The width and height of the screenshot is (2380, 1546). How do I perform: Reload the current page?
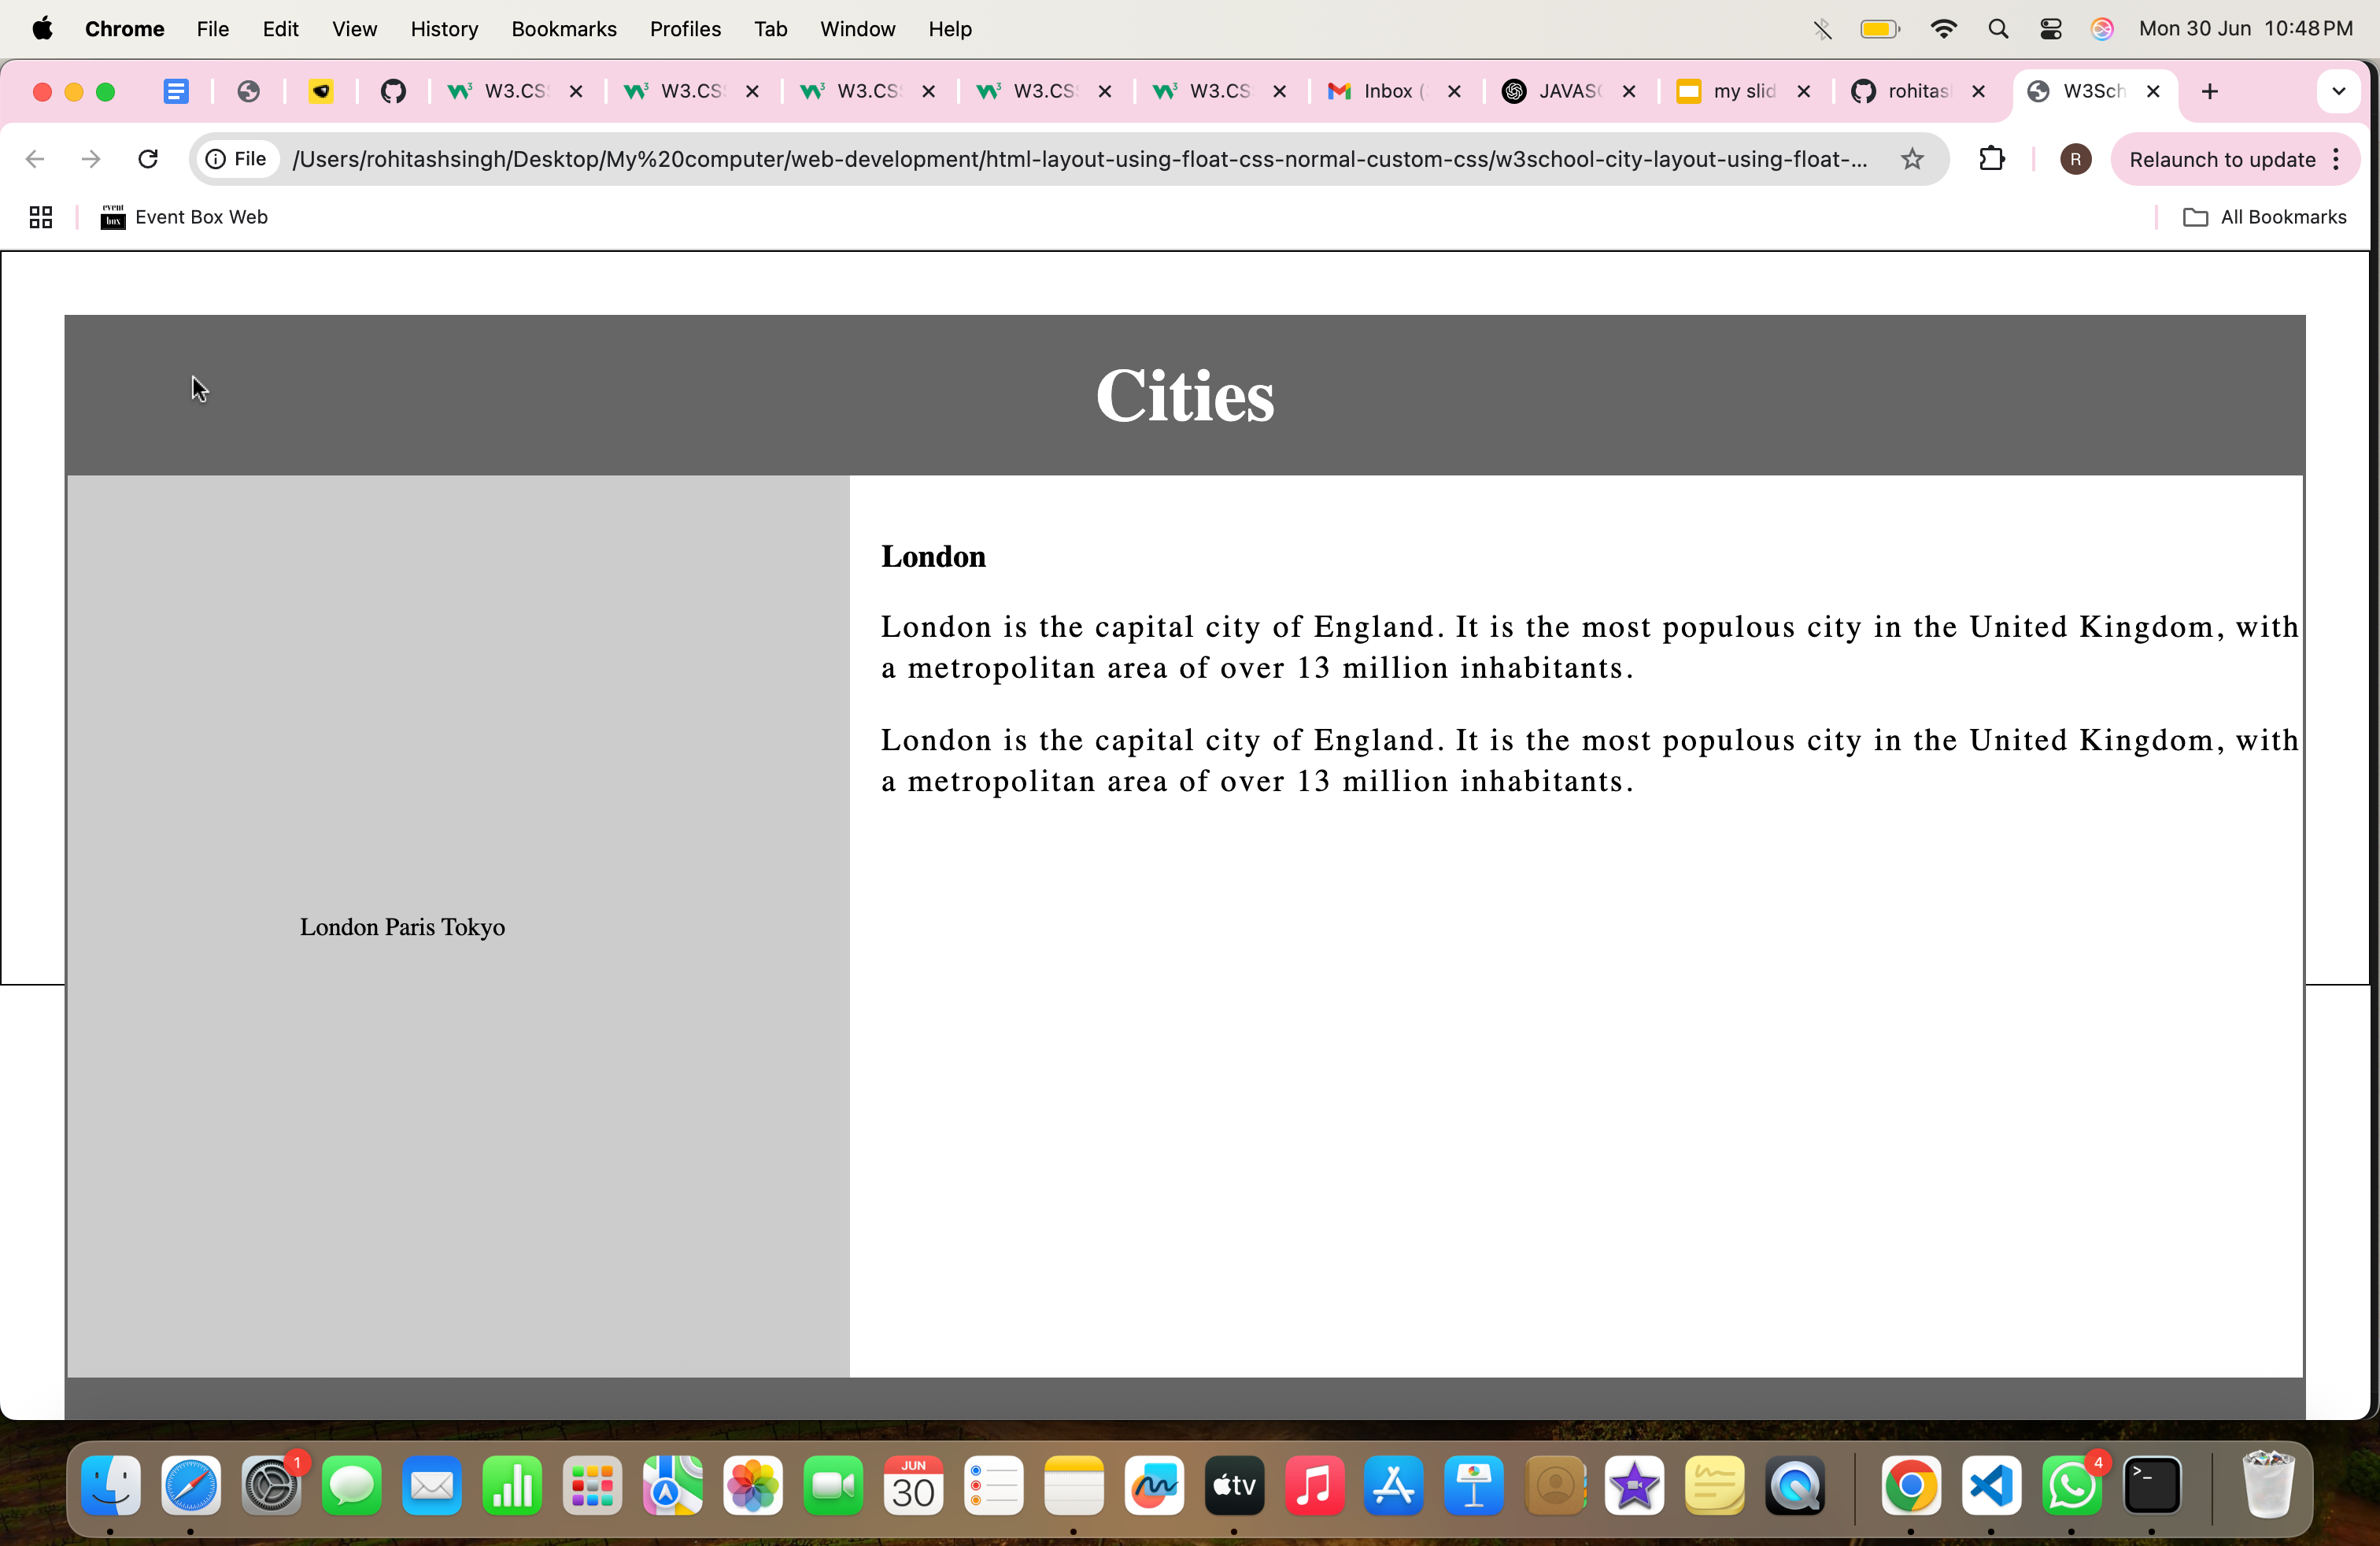click(148, 159)
